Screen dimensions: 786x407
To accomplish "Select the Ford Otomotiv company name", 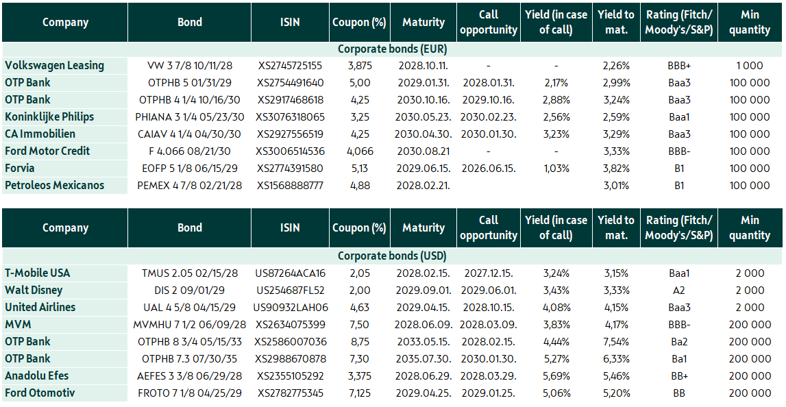I will pyautogui.click(x=40, y=393).
